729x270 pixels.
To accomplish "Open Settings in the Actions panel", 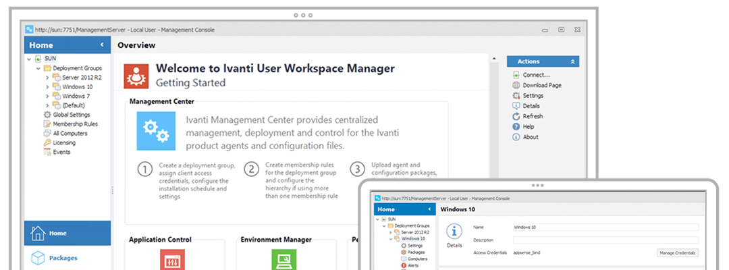I will click(528, 95).
